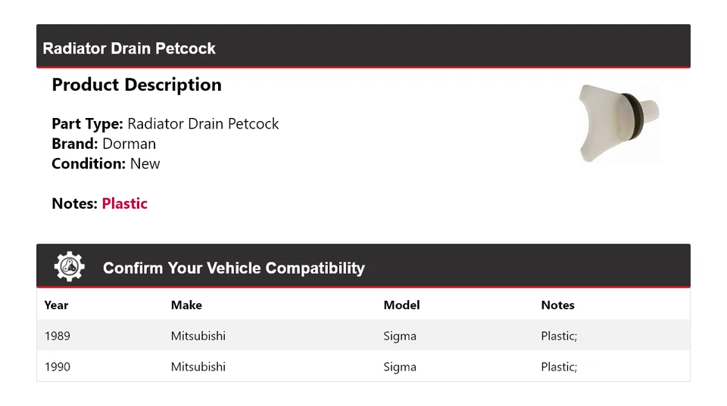This screenshot has height=406, width=727.
Task: Click the Make column header
Action: tap(186, 305)
